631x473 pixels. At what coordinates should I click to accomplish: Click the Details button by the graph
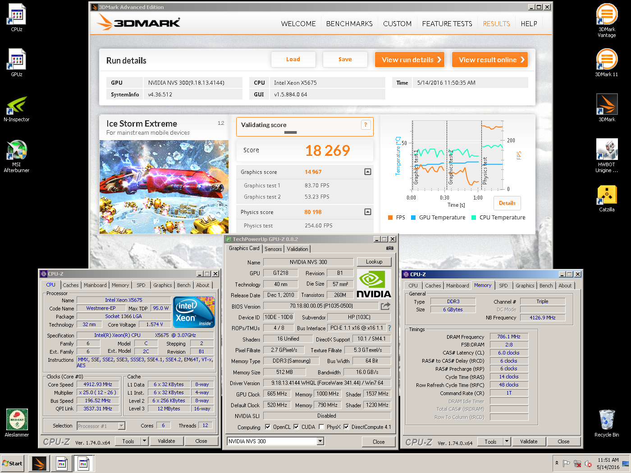pyautogui.click(x=507, y=203)
